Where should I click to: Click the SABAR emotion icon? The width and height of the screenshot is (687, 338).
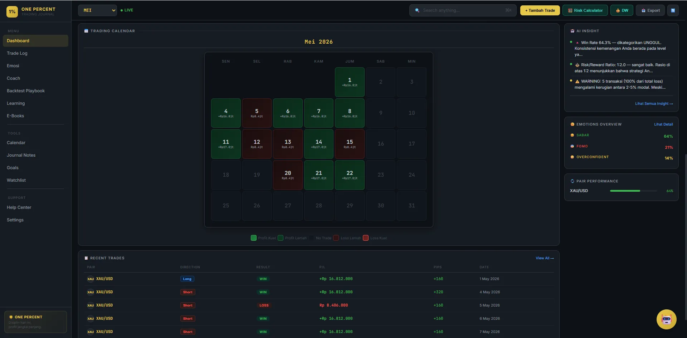pyautogui.click(x=572, y=135)
